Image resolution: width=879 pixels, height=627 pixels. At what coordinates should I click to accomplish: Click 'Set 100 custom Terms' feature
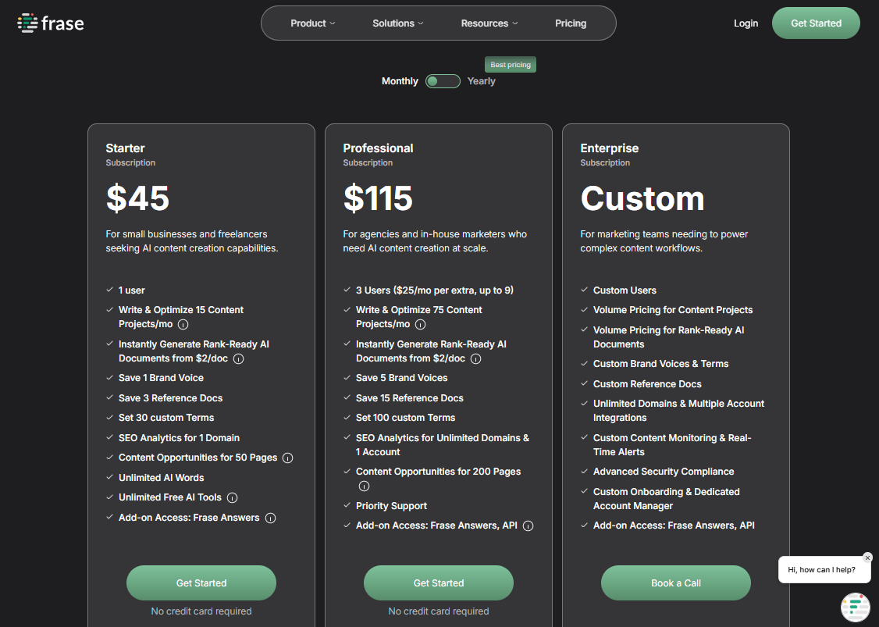[405, 418]
